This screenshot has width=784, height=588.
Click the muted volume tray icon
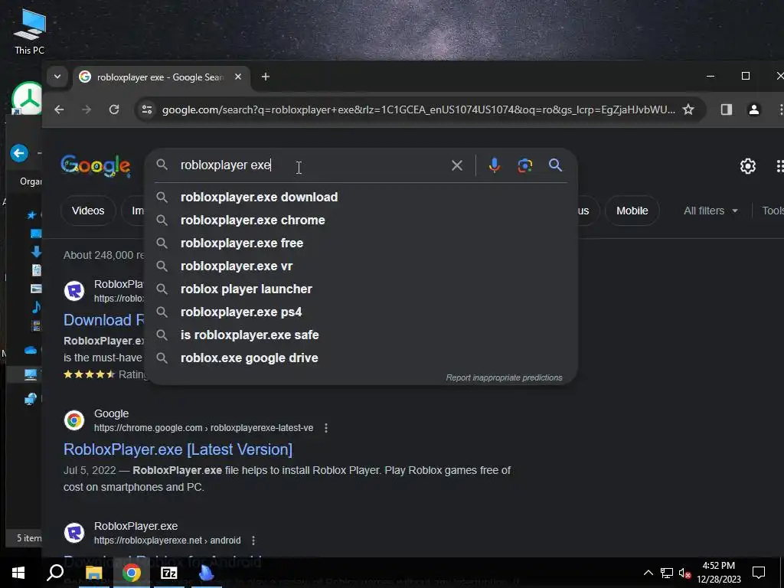pyautogui.click(x=685, y=573)
